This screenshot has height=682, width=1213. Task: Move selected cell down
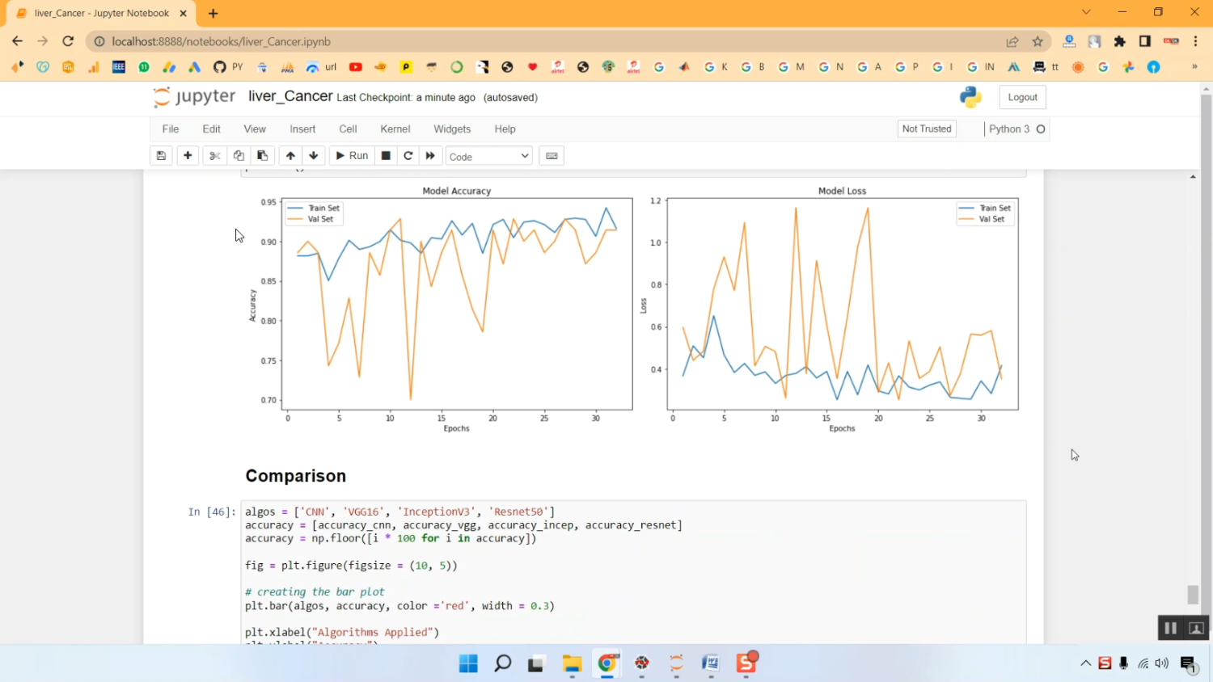point(314,156)
